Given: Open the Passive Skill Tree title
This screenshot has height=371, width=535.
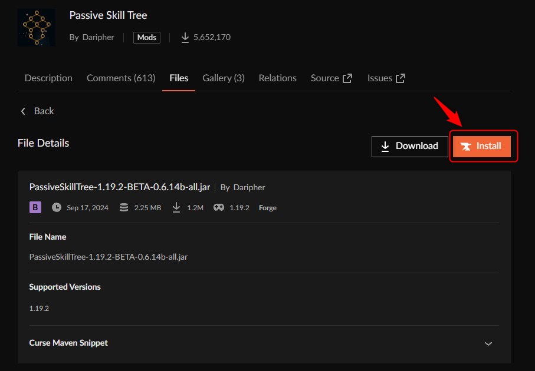Looking at the screenshot, I should click(108, 15).
